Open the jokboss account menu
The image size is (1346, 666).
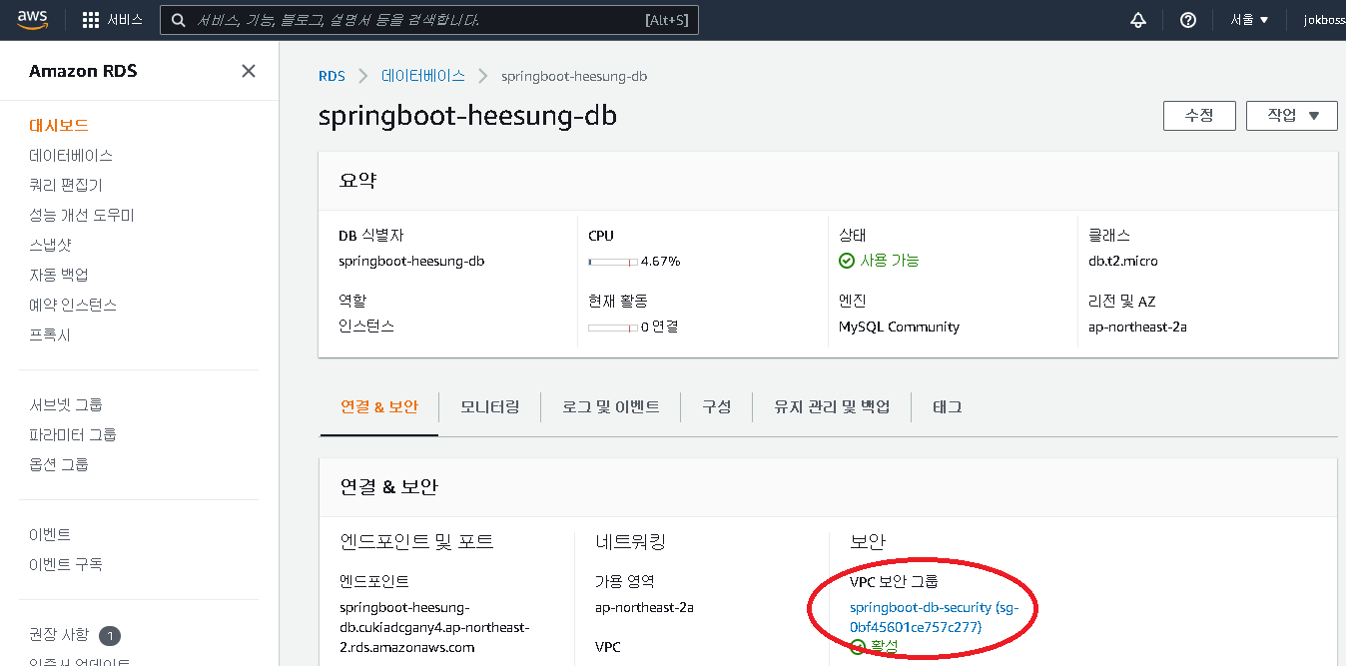(x=1325, y=20)
